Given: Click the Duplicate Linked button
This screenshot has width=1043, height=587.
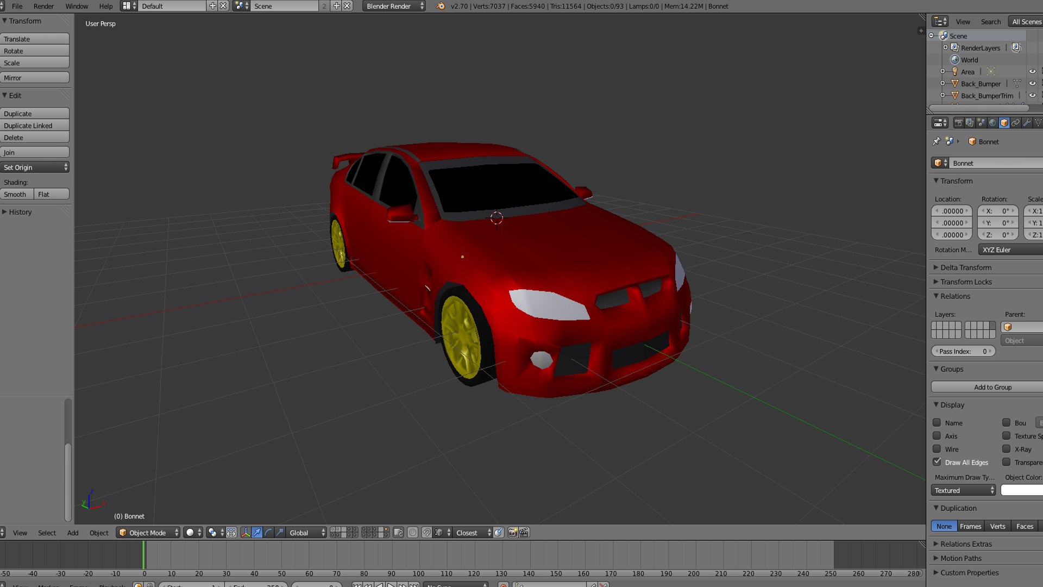Looking at the screenshot, I should pyautogui.click(x=35, y=126).
